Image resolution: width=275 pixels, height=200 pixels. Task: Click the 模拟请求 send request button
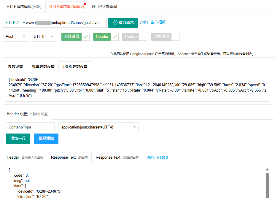pos(123,23)
